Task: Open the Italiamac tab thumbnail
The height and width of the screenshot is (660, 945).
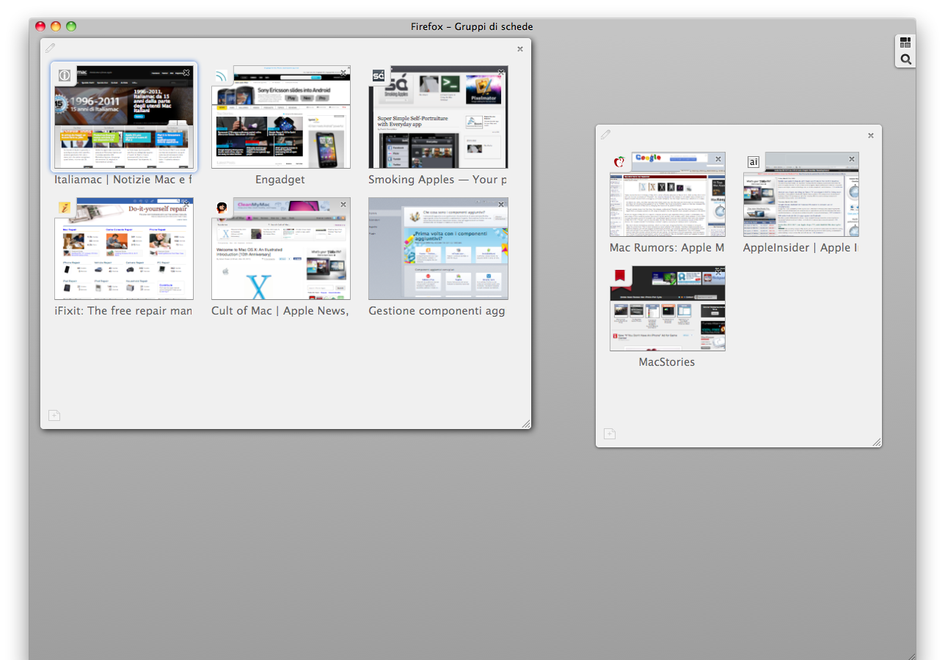Action: tap(124, 117)
